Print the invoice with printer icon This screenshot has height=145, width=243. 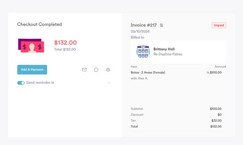[x=108, y=70]
